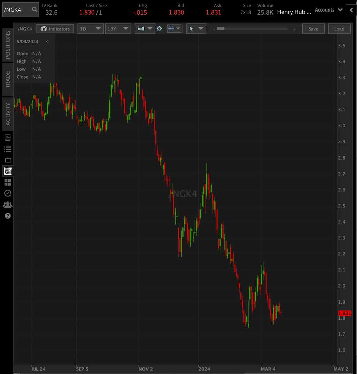Click the MAY 2 date axis label
357x374 pixels.
click(x=341, y=369)
